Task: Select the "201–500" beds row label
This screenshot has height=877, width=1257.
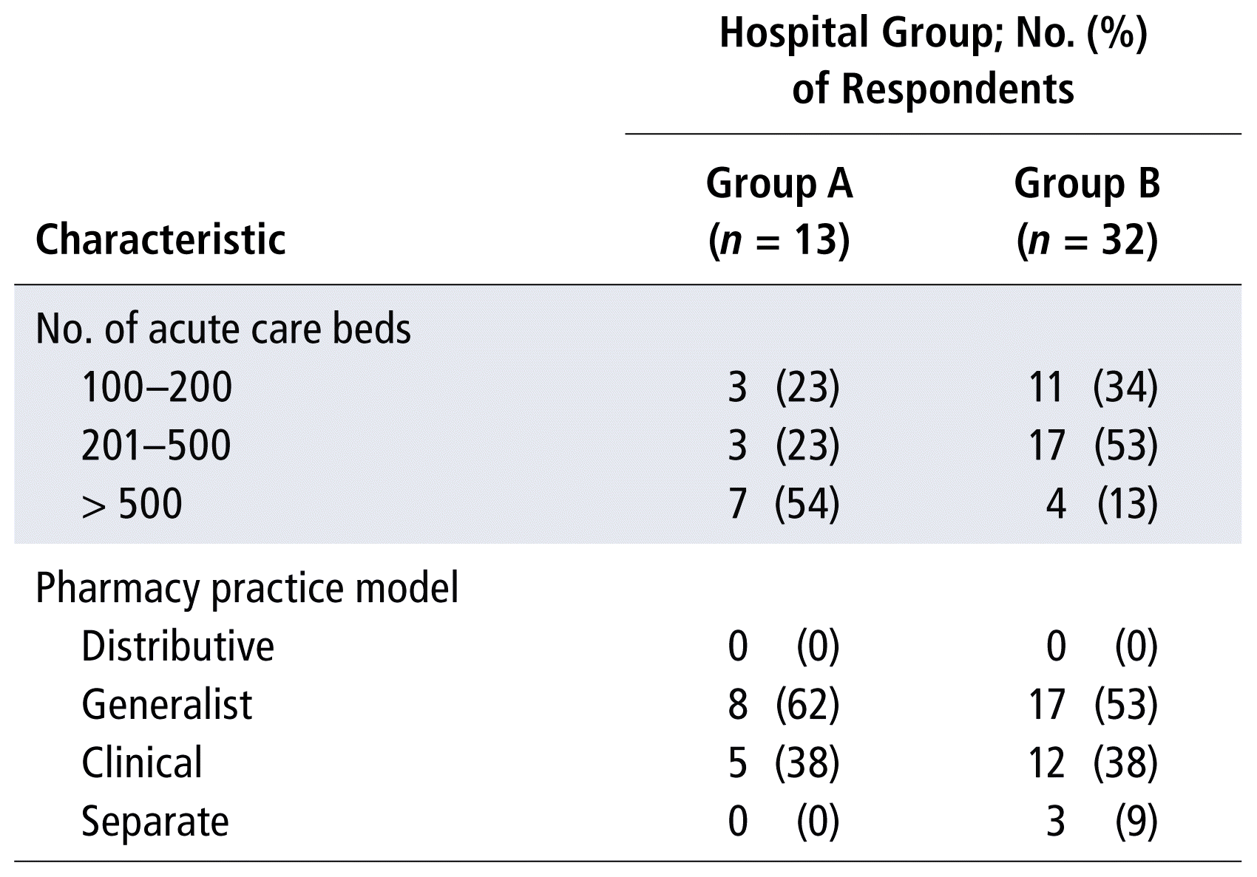Action: (156, 446)
